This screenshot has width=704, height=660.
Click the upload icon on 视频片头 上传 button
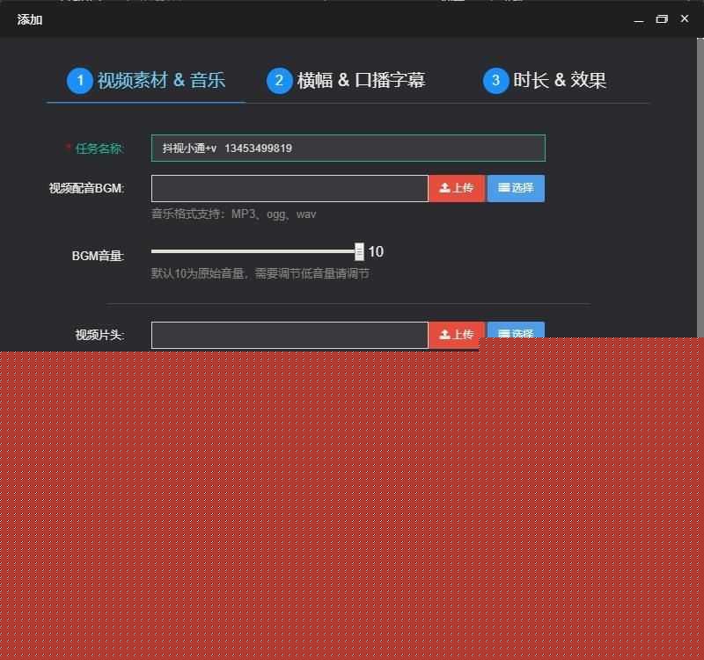(444, 334)
